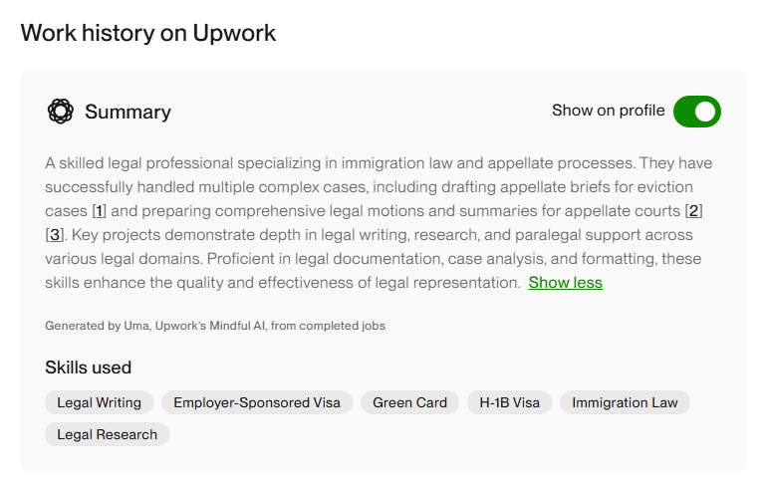769x490 pixels.
Task: Click the Immigration Law skill tag
Action: point(625,402)
